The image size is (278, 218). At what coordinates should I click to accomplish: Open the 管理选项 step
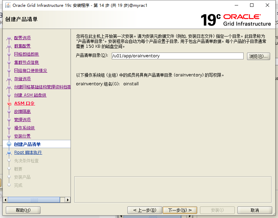point(22,120)
